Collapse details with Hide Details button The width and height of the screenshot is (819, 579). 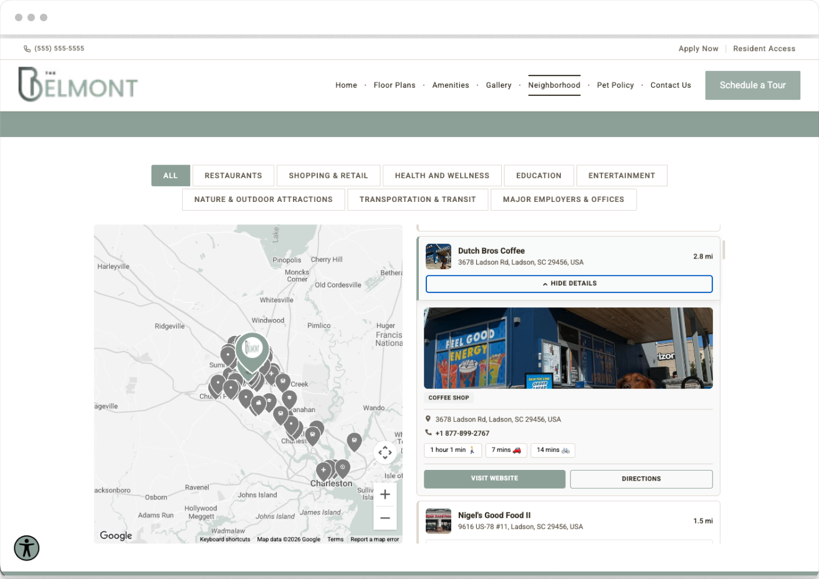pos(569,284)
